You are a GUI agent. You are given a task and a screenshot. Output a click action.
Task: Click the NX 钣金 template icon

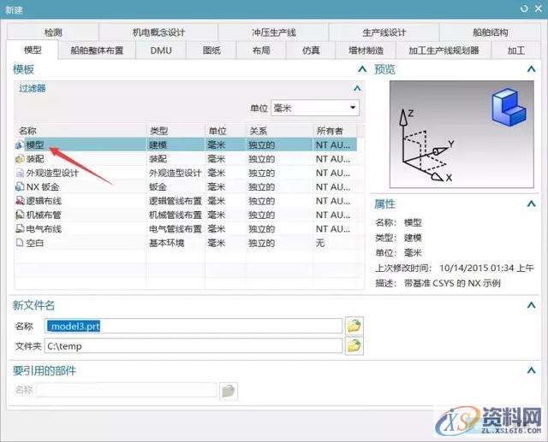20,187
